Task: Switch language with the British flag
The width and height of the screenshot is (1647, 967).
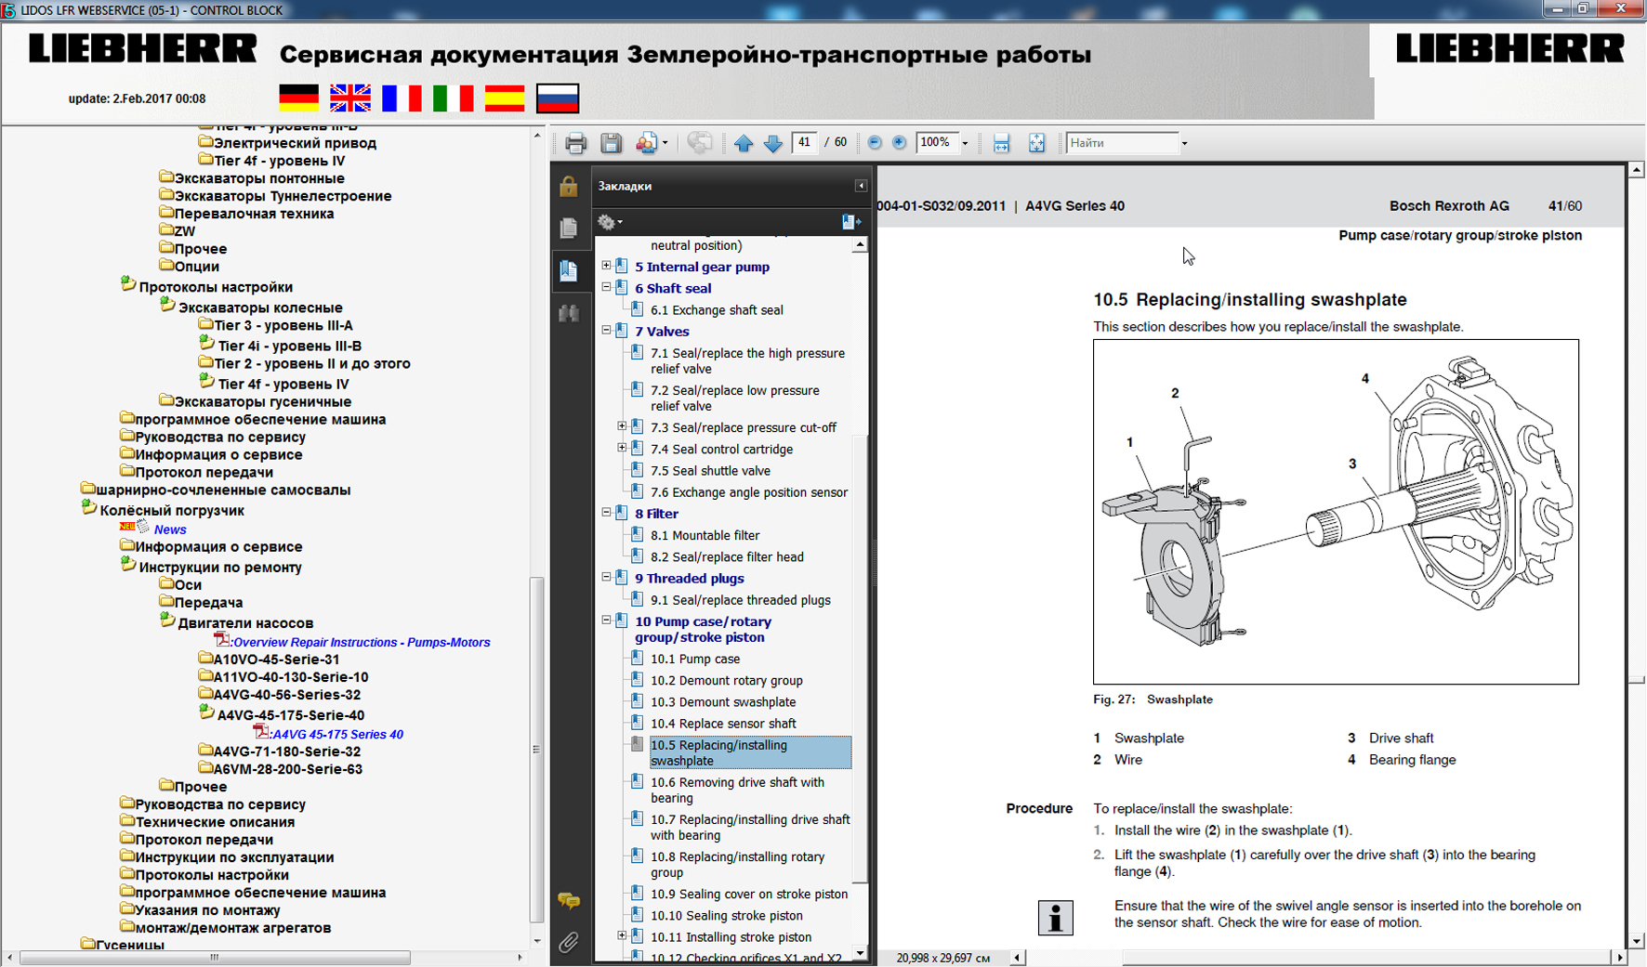Action: [350, 98]
